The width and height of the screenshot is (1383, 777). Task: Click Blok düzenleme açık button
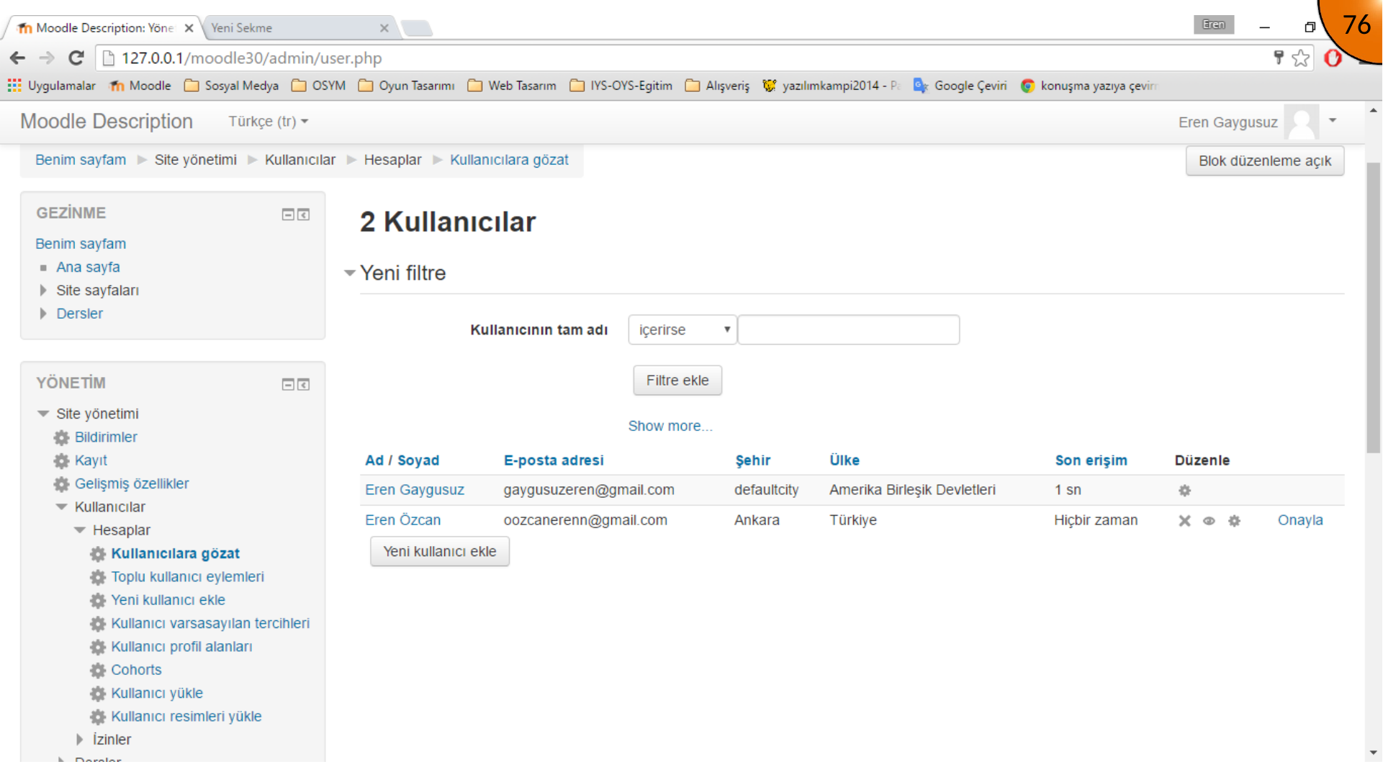point(1265,161)
